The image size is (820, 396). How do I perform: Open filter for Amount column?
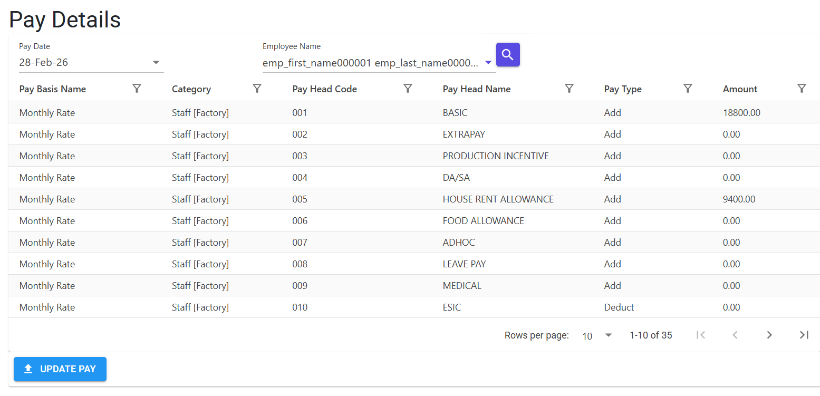click(802, 89)
